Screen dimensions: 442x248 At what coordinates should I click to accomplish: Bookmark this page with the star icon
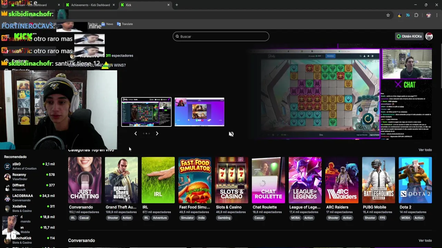coord(388,15)
